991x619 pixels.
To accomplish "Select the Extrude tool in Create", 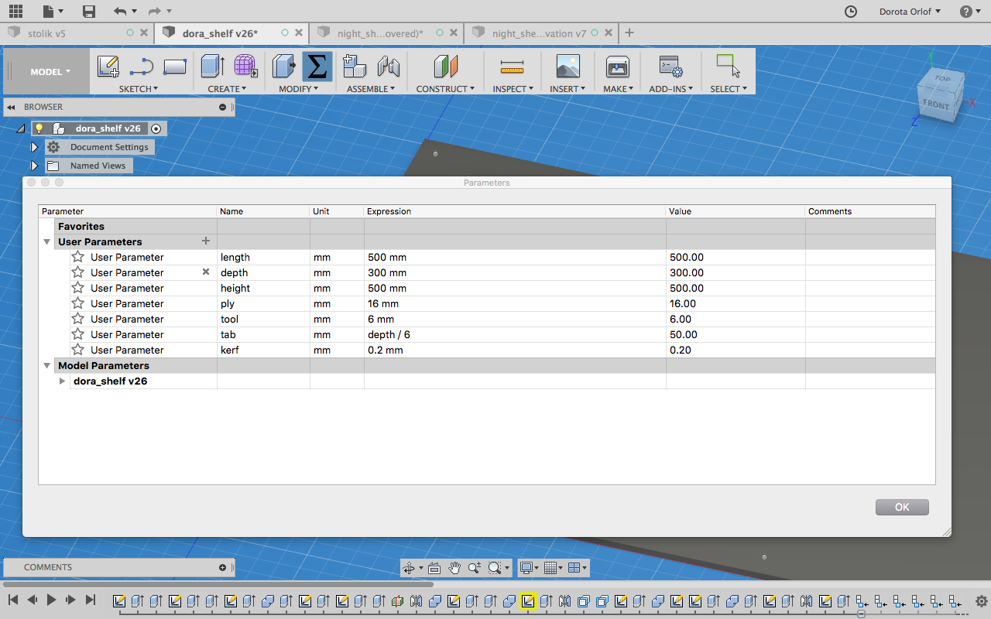I will point(212,67).
